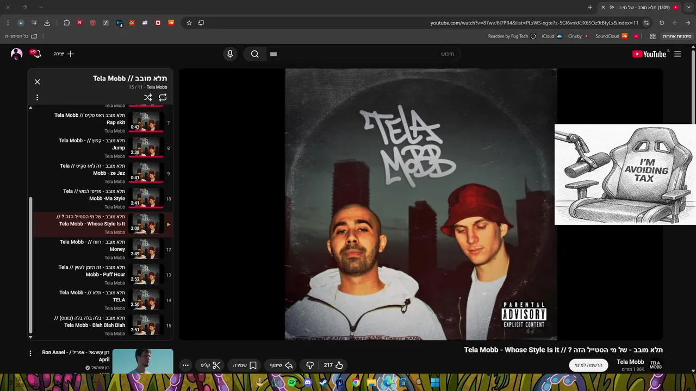696x391 pixels.
Task: Open iCloud bookmark
Action: [552, 36]
